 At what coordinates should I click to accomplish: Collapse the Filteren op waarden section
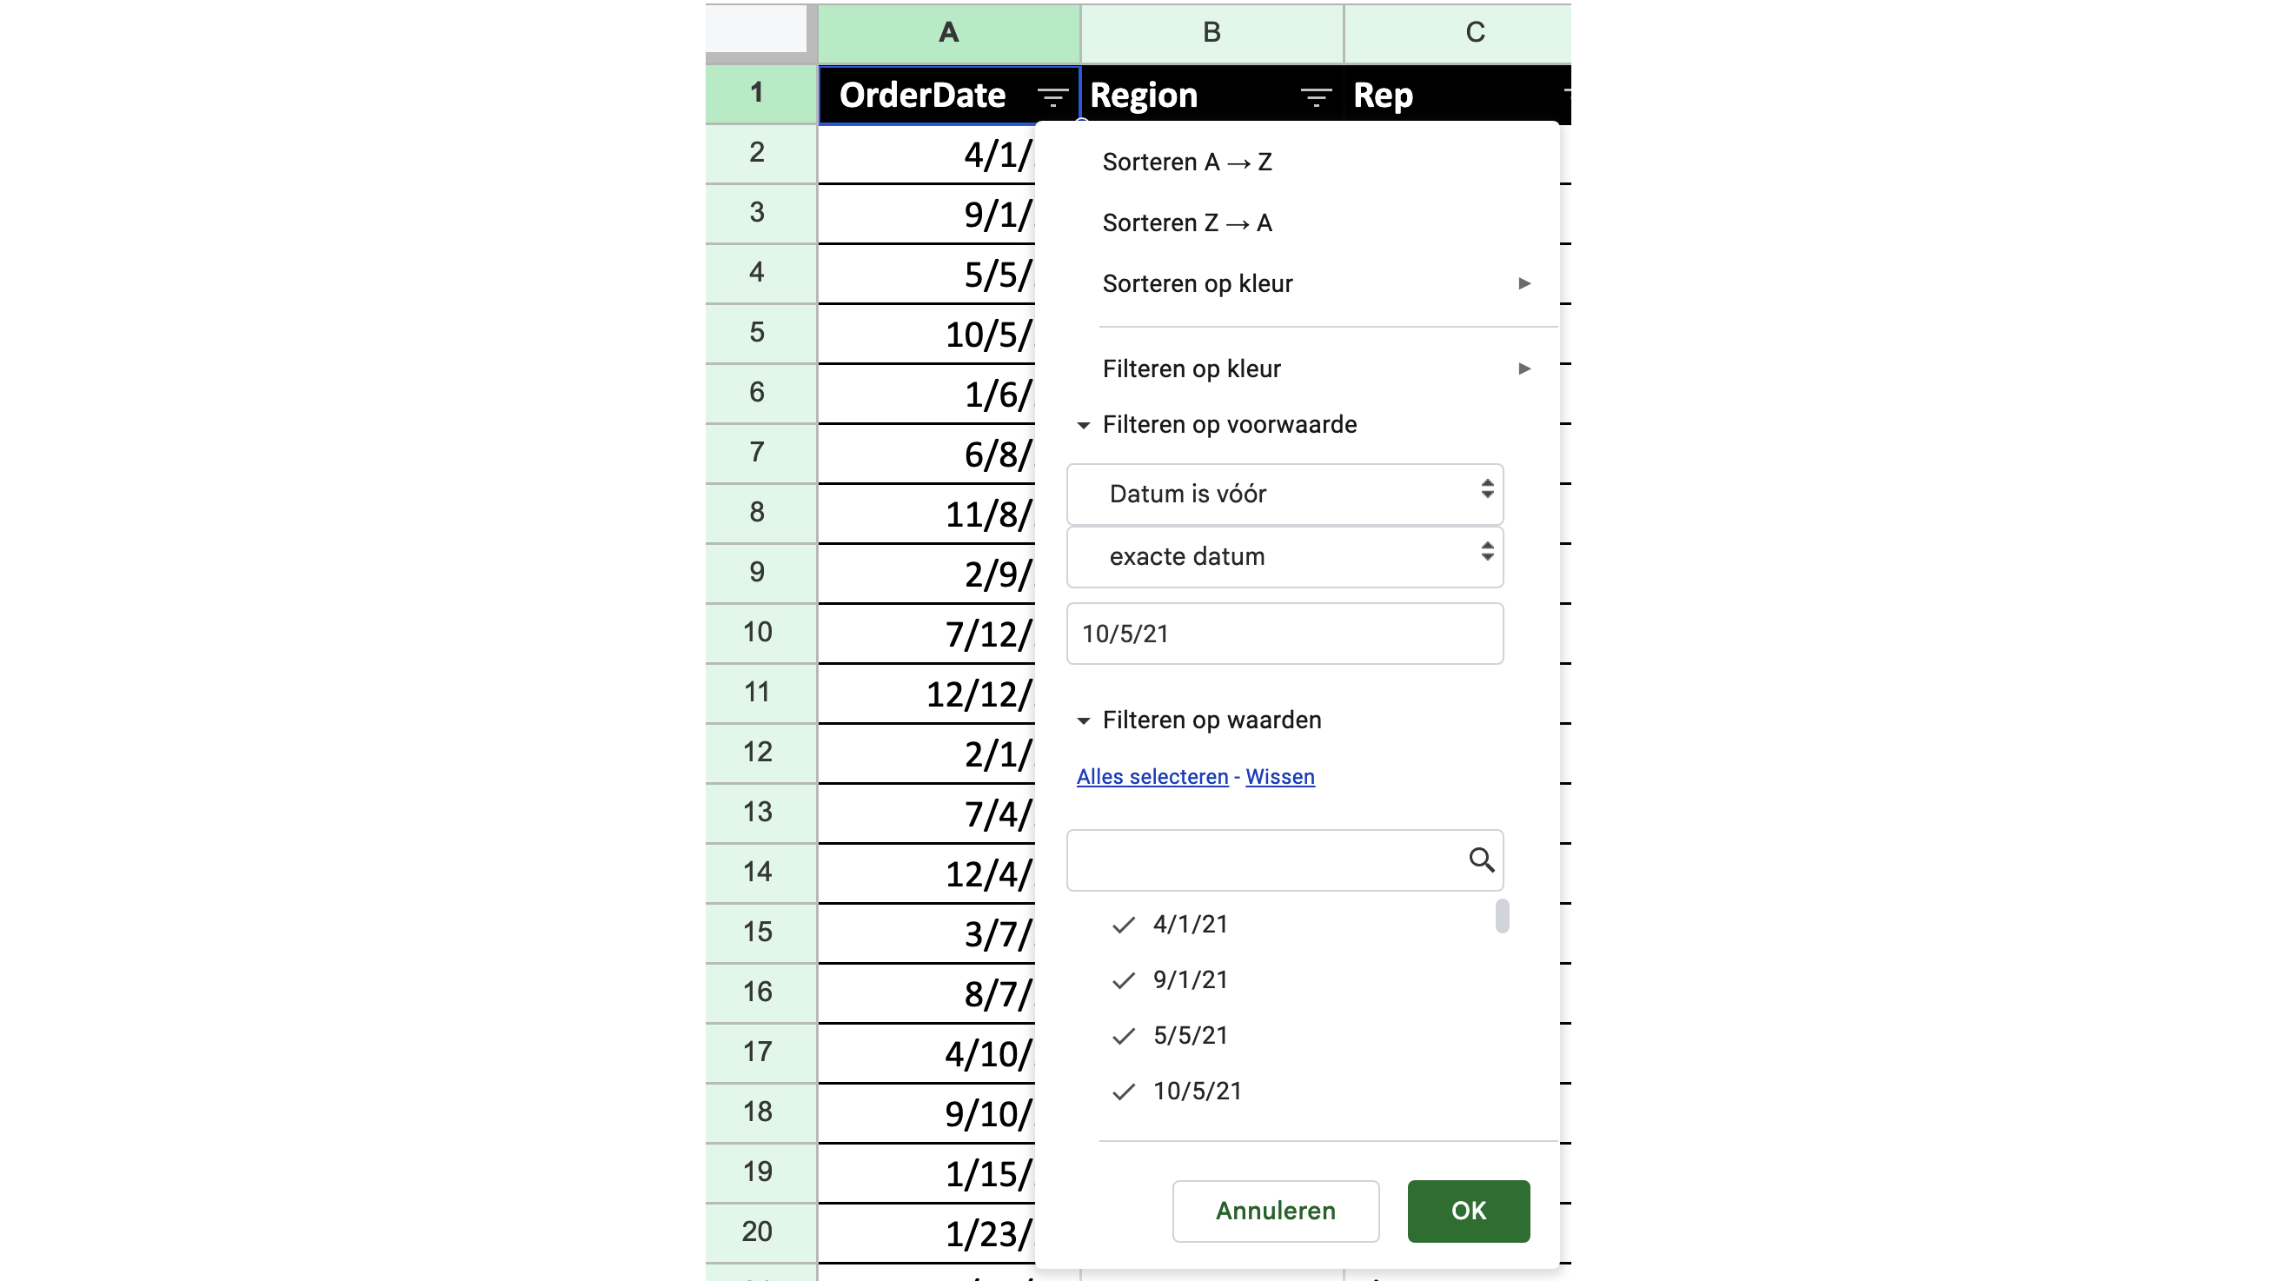[1084, 720]
